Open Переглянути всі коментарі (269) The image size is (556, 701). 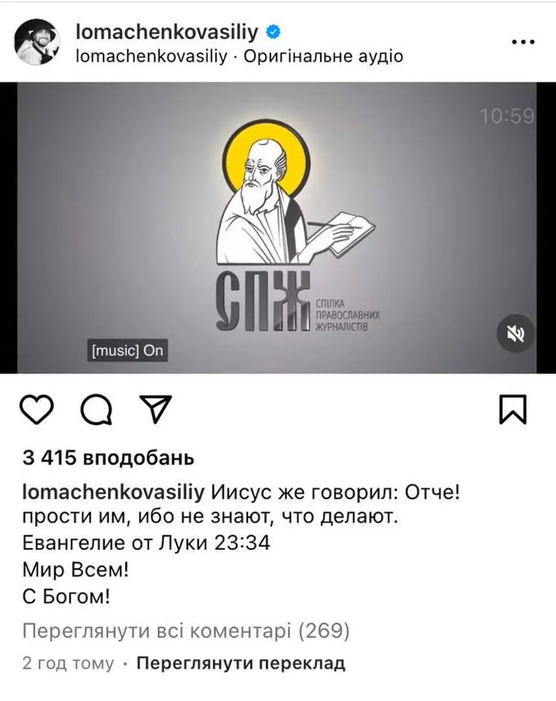(186, 631)
